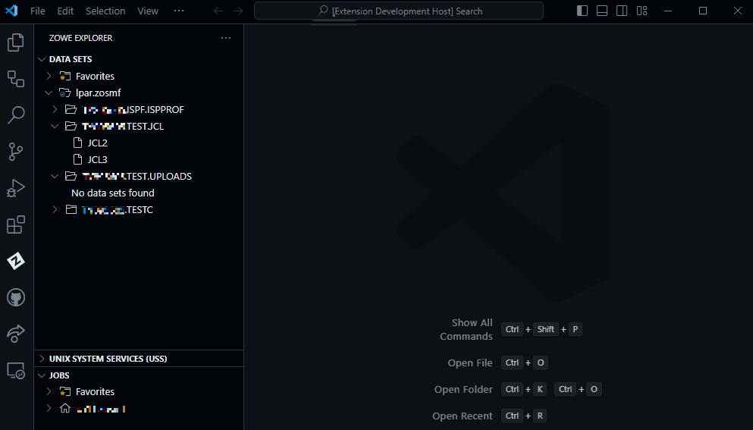Collapse the lpar.zosmf profile node
This screenshot has width=753, height=430.
(49, 93)
